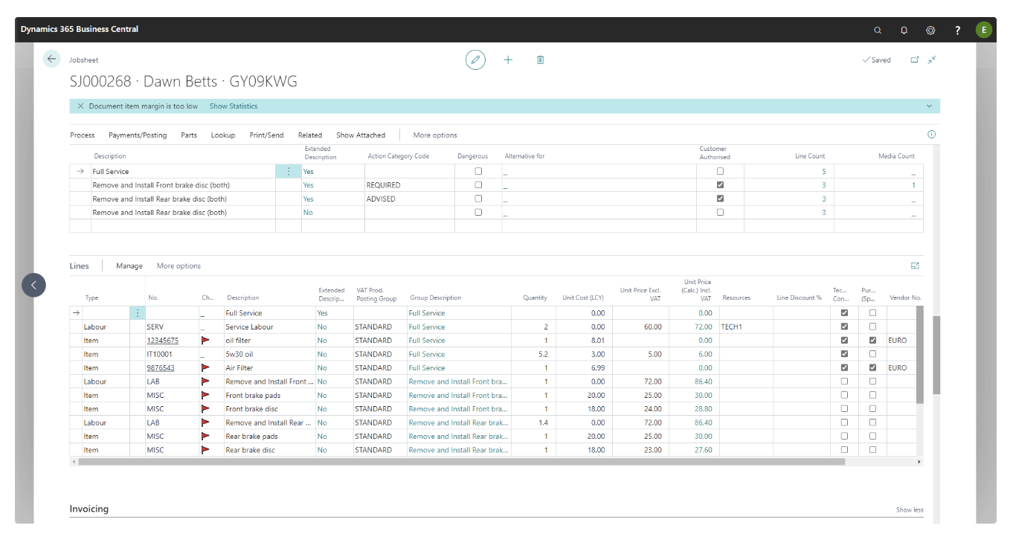The image size is (1013, 537).
Task: Toggle Purchase checkbox on oil filter line
Action: pyautogui.click(x=872, y=341)
